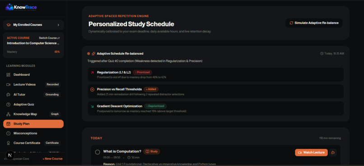Click Personalized Study Schedule heading

(131, 24)
